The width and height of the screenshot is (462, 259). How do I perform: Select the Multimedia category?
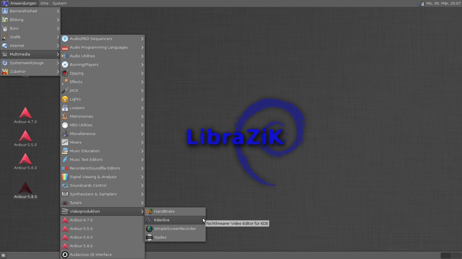click(30, 54)
